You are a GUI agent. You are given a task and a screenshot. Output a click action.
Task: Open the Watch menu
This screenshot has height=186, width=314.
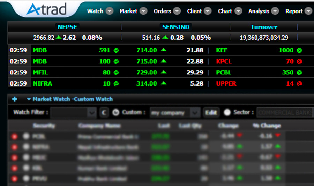pos(95,11)
